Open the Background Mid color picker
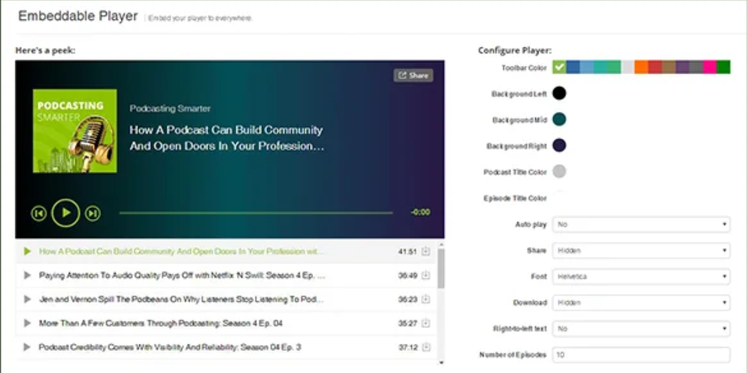747x373 pixels. 559,119
